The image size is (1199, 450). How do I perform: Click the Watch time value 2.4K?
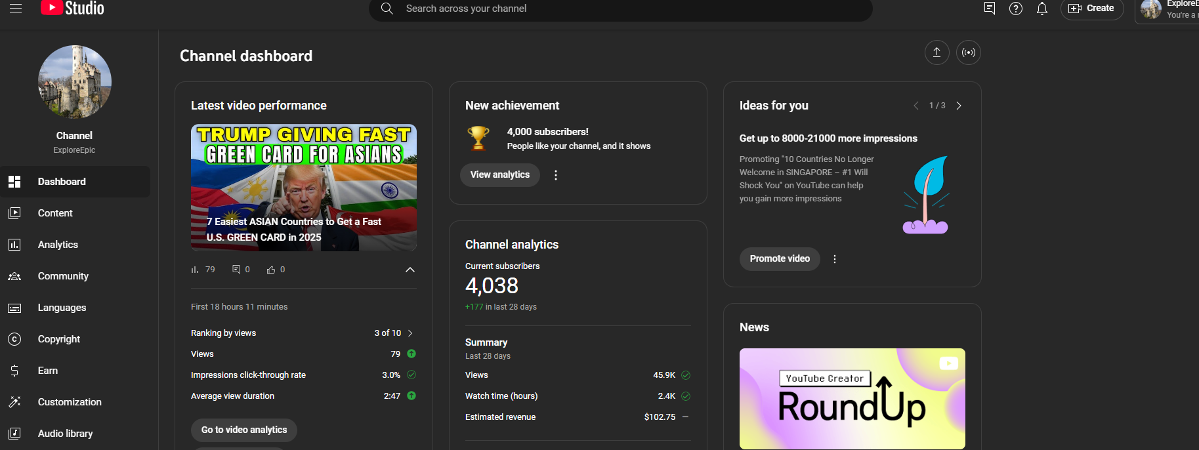(667, 396)
